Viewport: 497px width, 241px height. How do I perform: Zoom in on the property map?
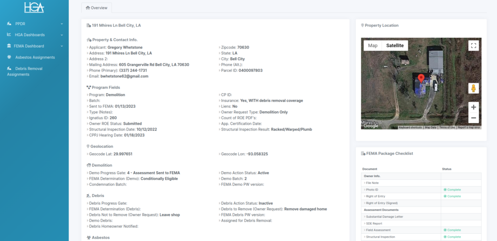(473, 107)
